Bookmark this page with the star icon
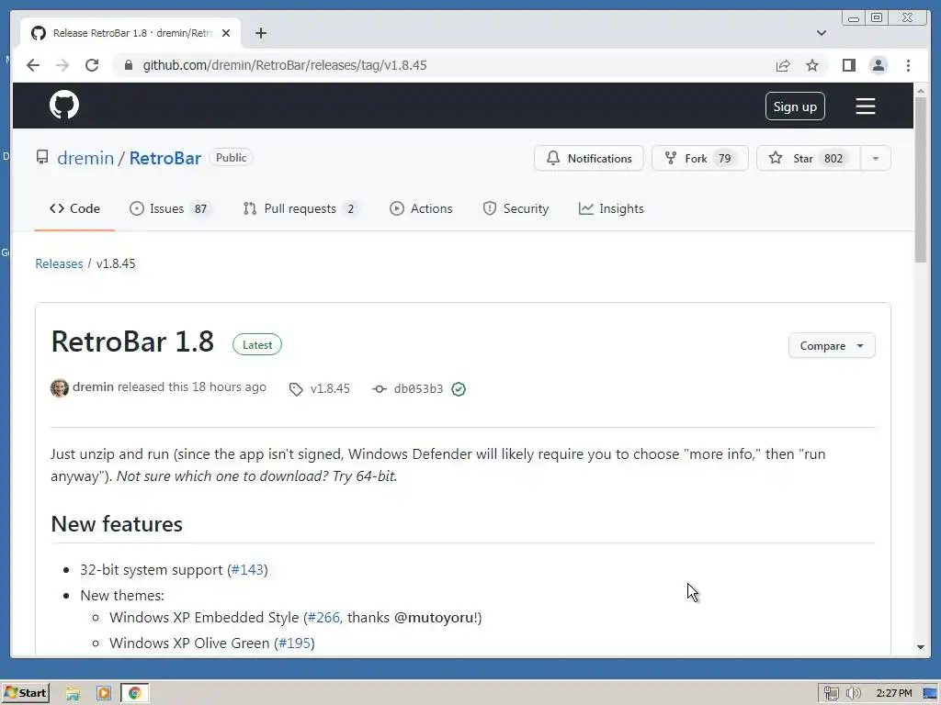The height and width of the screenshot is (705, 941). pyautogui.click(x=812, y=65)
